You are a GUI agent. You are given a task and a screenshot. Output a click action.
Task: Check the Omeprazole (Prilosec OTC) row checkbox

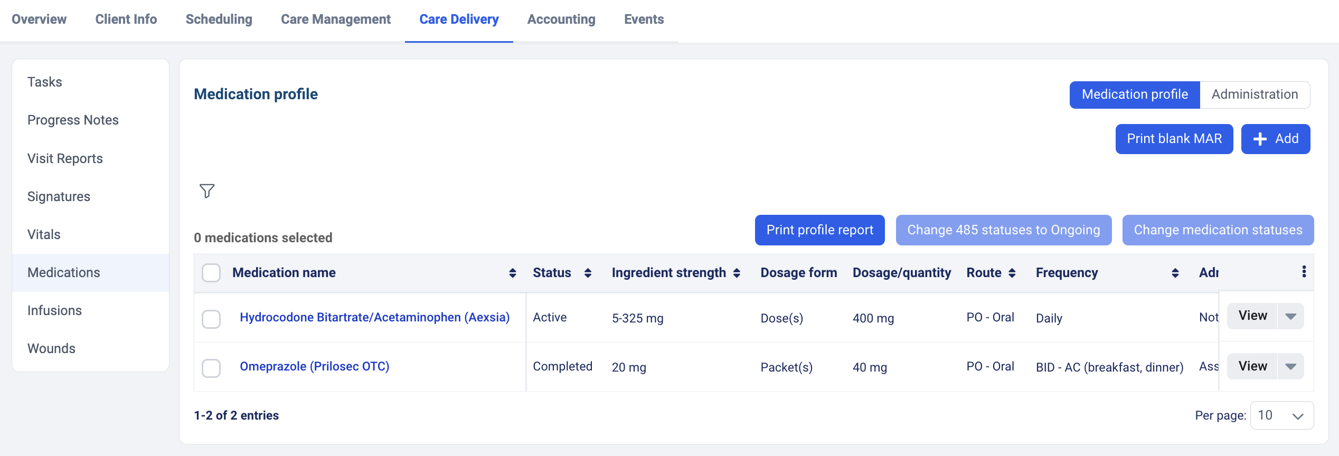coord(211,368)
